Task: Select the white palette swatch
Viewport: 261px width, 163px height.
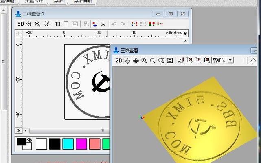Action: tap(42, 144)
